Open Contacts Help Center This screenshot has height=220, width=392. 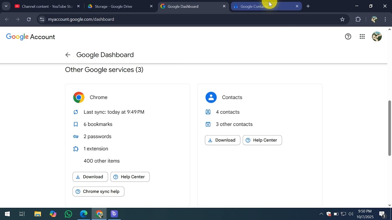point(262,140)
